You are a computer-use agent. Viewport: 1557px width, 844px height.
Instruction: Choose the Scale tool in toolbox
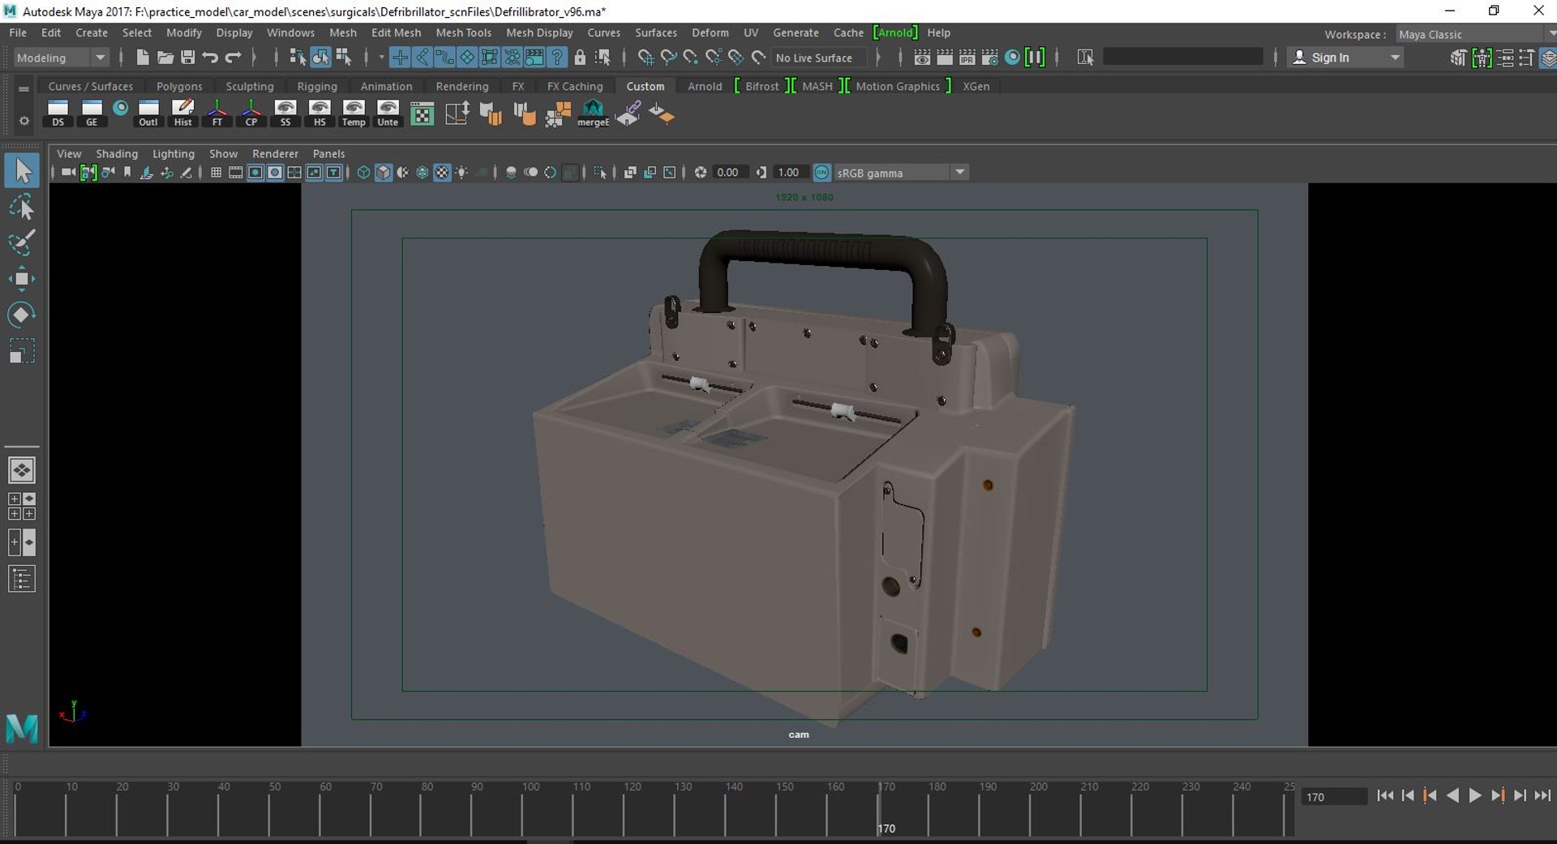tap(22, 351)
